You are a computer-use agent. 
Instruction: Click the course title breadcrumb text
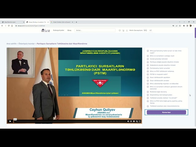[x=62, y=43]
